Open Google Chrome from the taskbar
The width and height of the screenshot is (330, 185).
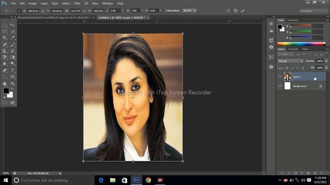[148, 180]
